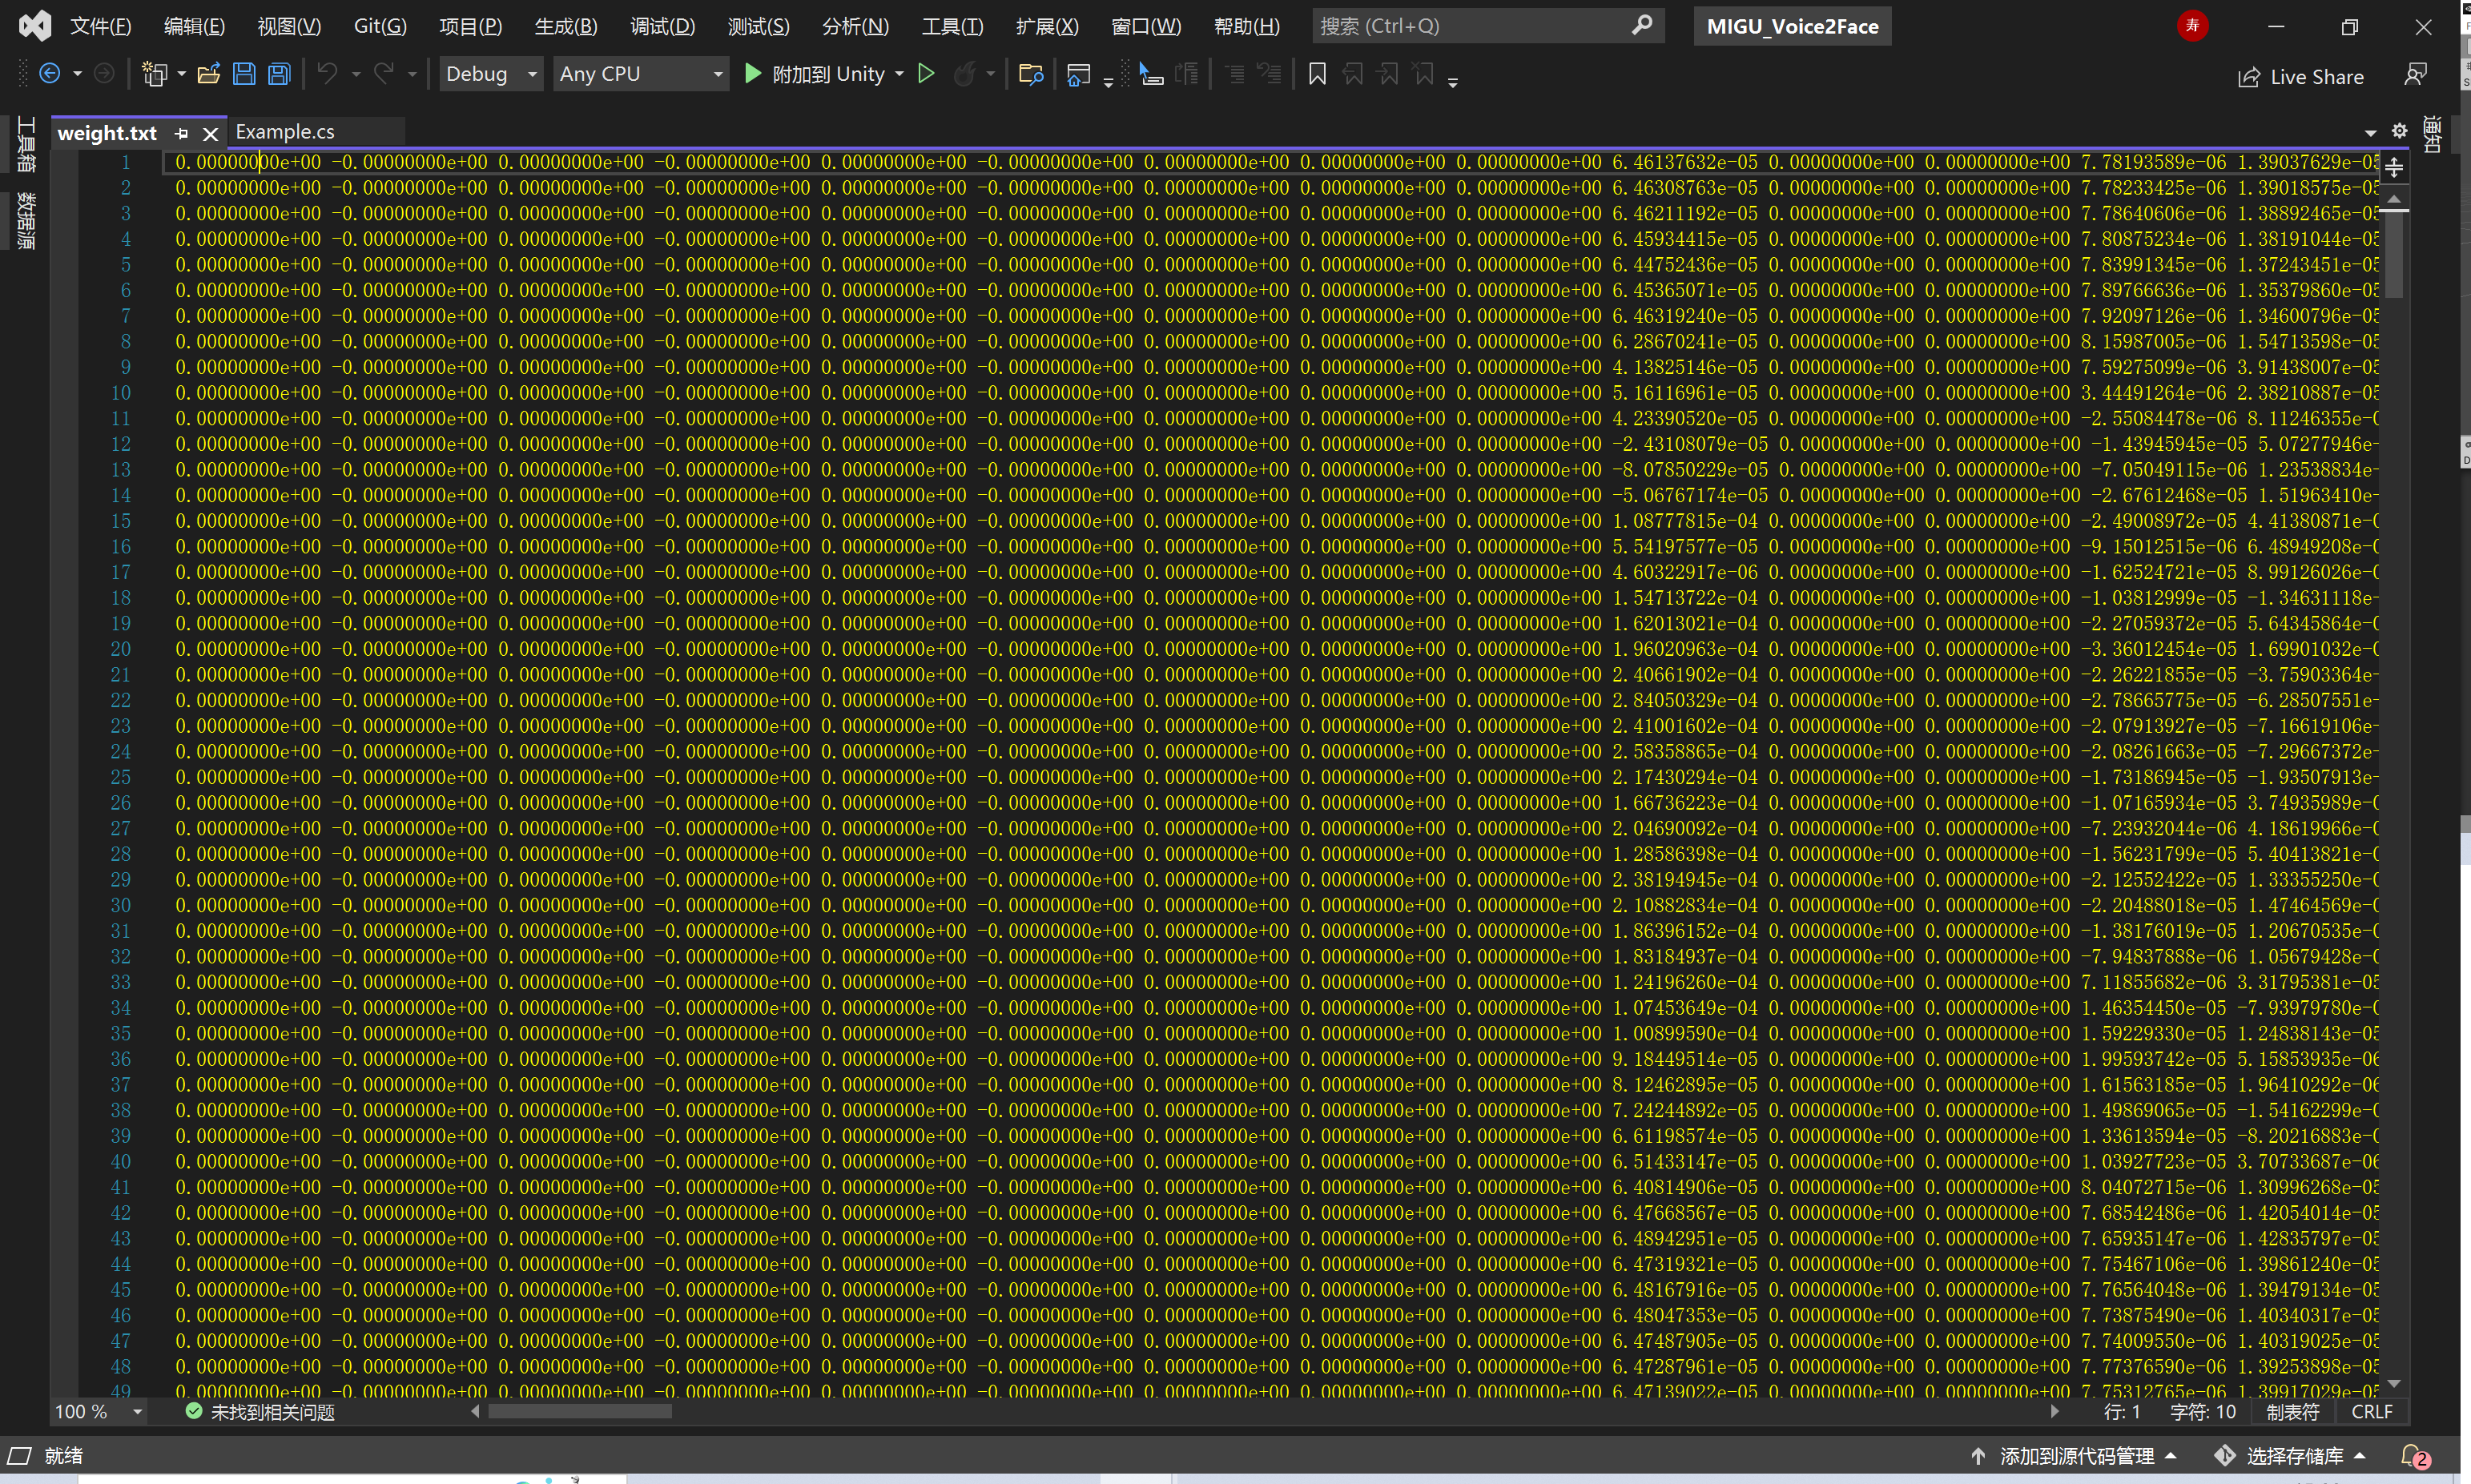Click the Find in Files folder icon
Screen dimensions: 2471x1484
coord(1030,74)
